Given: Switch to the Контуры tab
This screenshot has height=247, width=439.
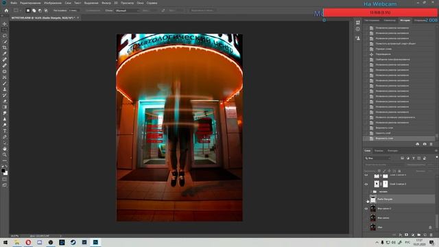Looking at the screenshot, I should click(x=392, y=151).
